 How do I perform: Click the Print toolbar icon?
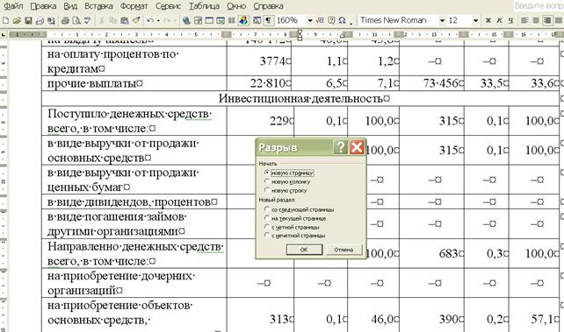coord(65,21)
